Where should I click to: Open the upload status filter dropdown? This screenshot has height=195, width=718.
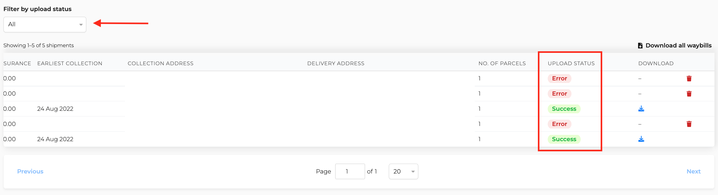(45, 24)
